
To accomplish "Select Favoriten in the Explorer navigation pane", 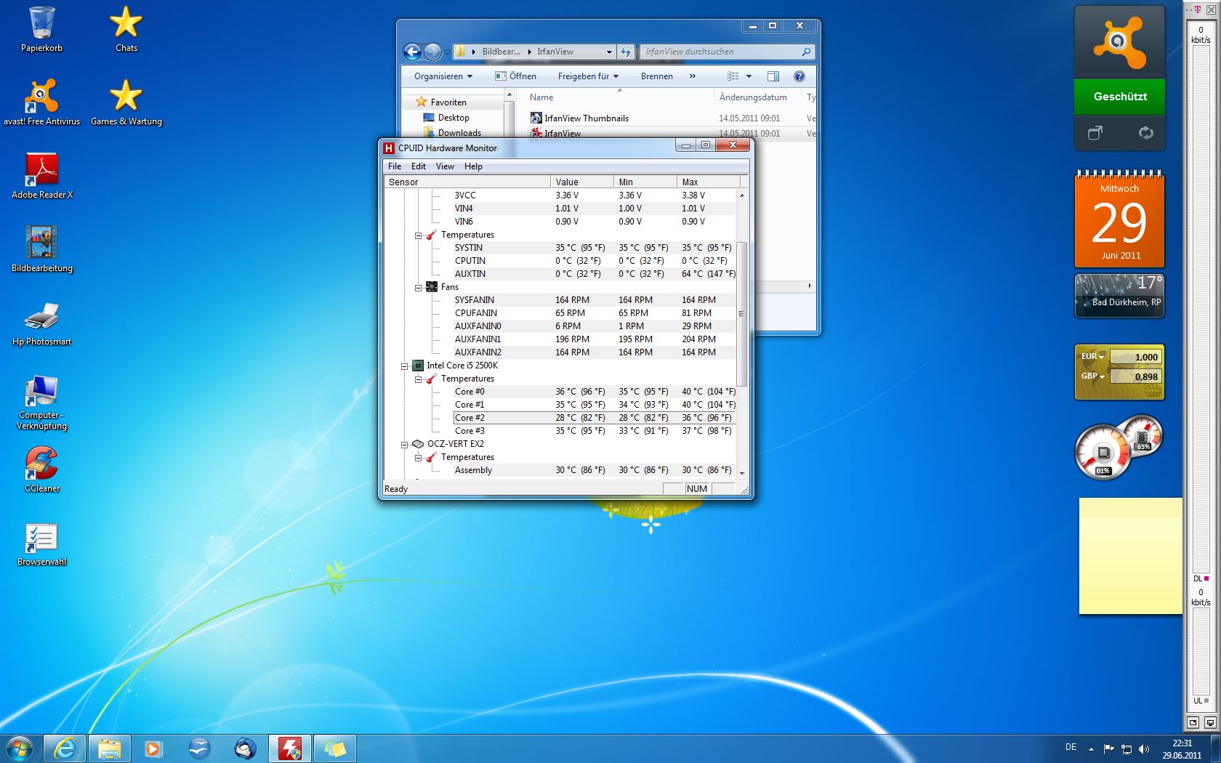I will [x=448, y=102].
